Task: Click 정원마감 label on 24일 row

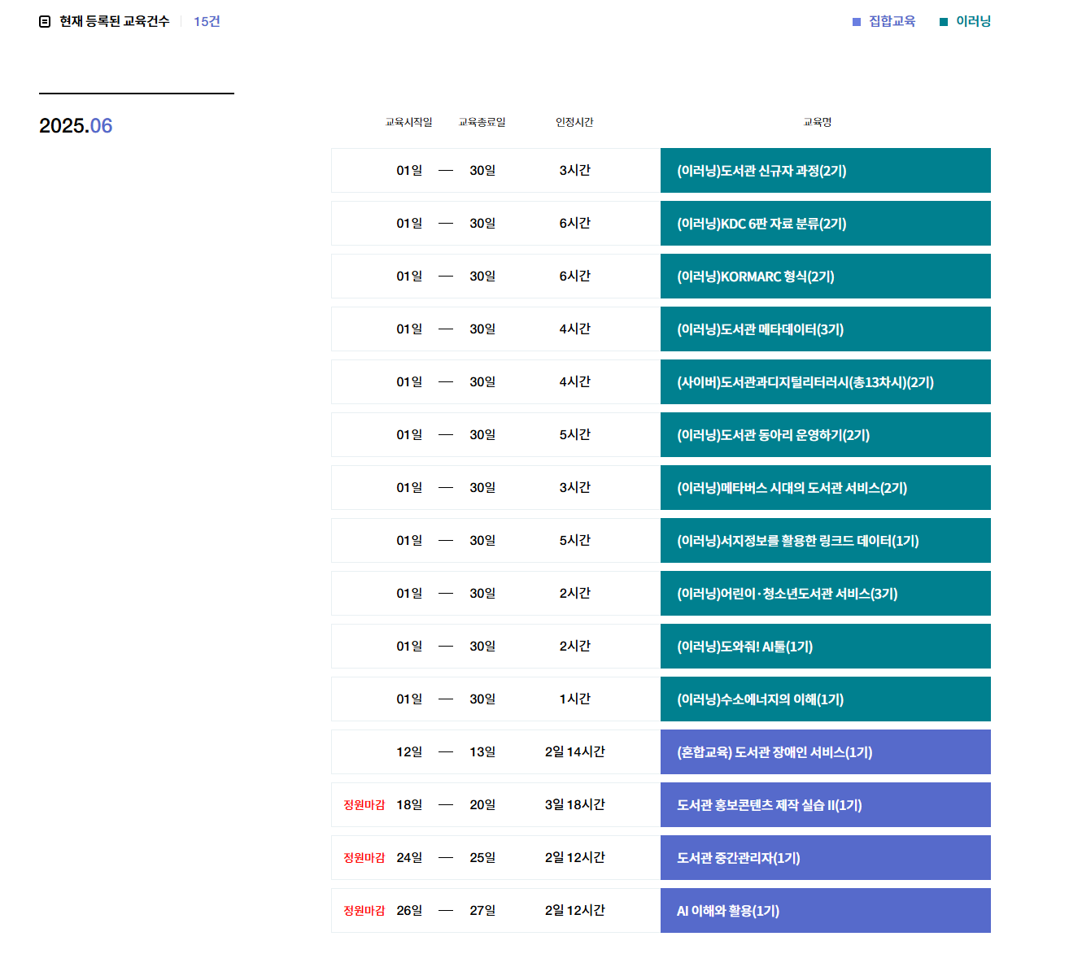Action: 364,858
